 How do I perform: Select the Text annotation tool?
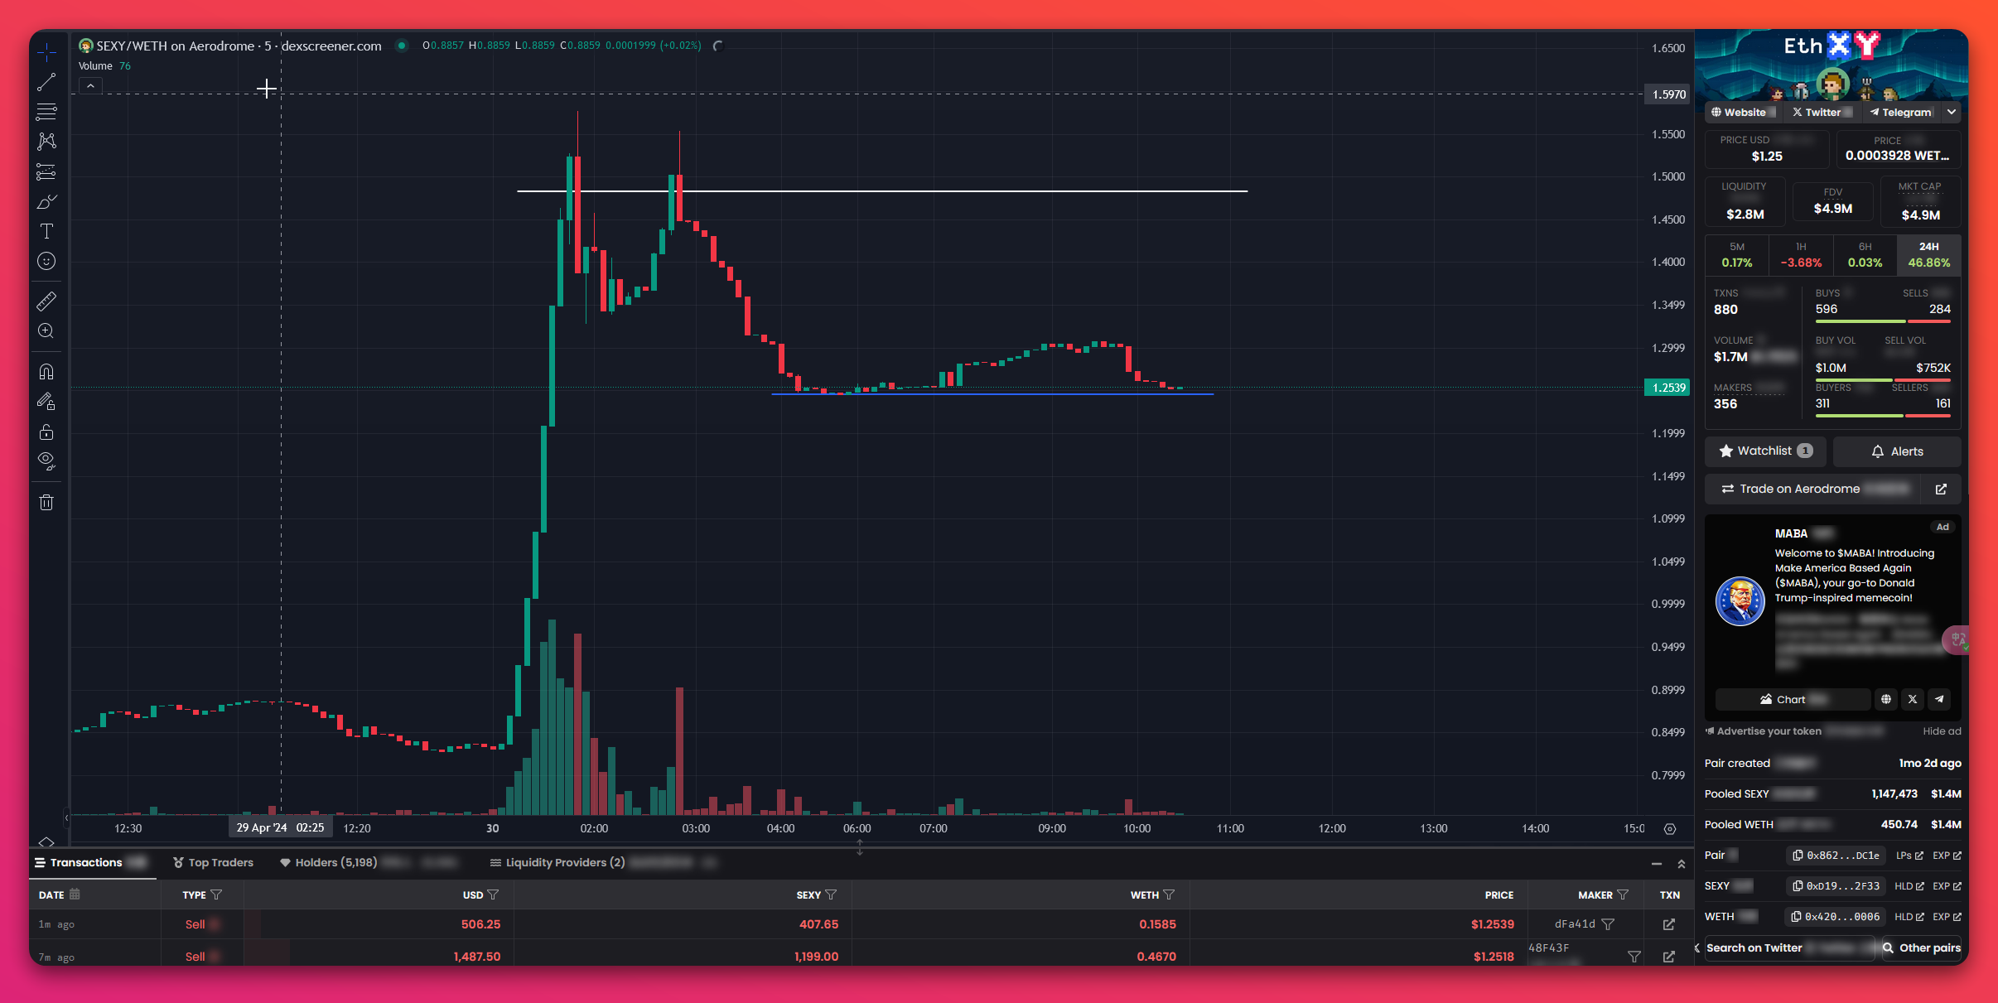[x=46, y=232]
